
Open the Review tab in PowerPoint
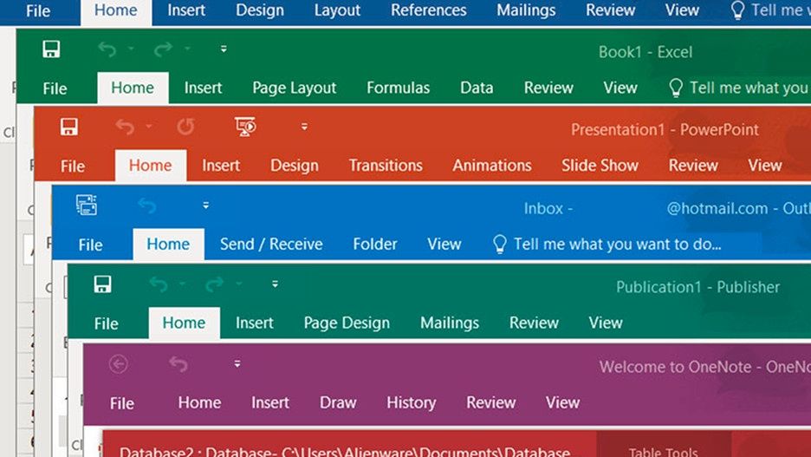click(693, 166)
